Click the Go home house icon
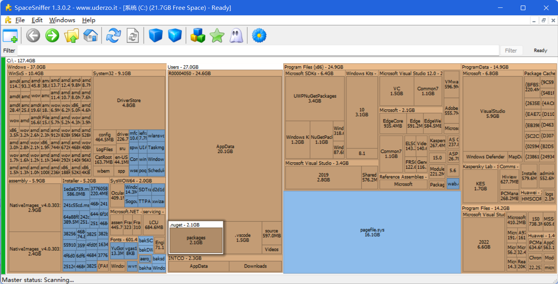This screenshot has width=558, height=284. (90, 36)
